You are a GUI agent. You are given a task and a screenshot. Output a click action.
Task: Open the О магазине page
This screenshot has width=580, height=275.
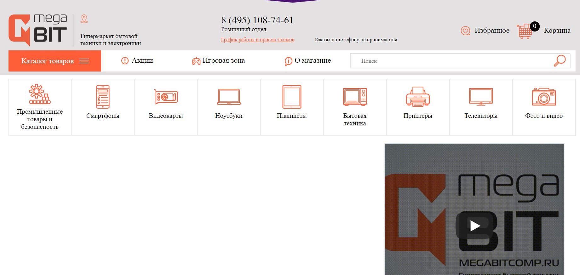coord(307,60)
